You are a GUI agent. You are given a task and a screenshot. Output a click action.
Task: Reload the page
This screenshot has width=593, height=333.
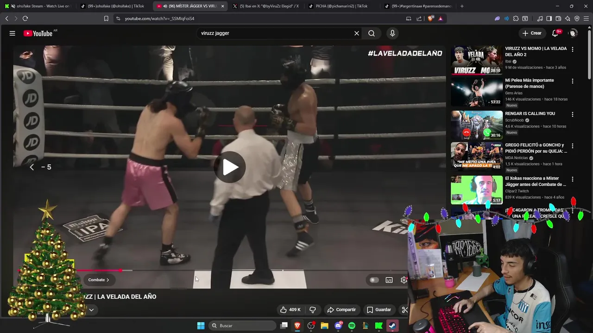[25, 18]
